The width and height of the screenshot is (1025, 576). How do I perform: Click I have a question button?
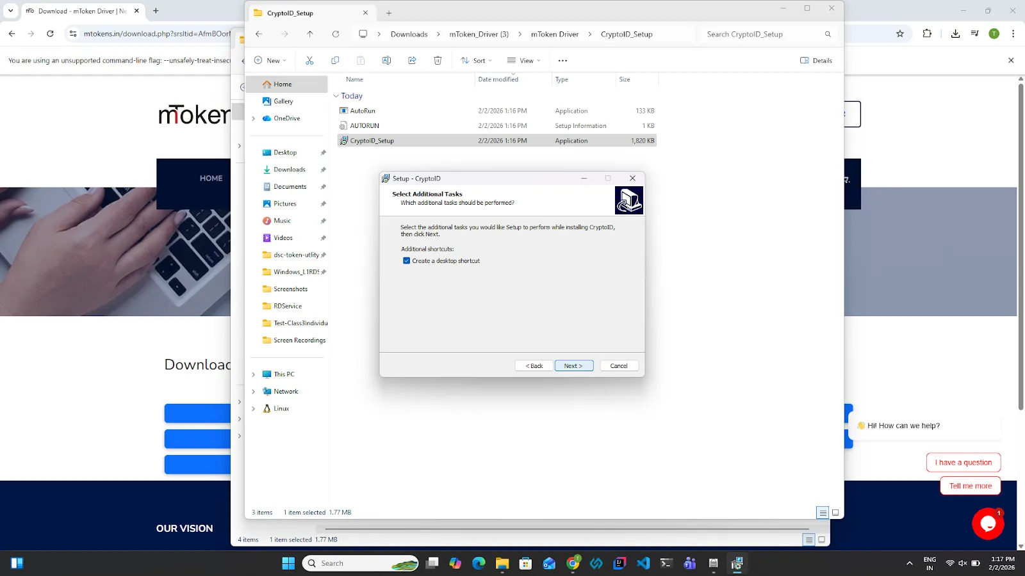pos(963,463)
